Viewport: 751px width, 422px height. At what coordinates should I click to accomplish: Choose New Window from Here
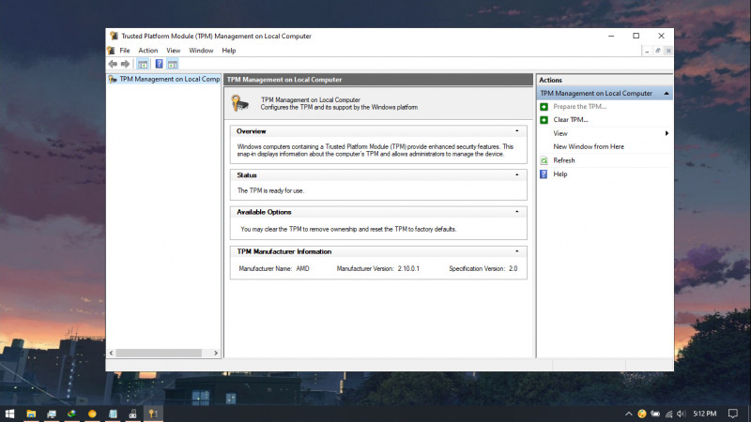(x=589, y=147)
